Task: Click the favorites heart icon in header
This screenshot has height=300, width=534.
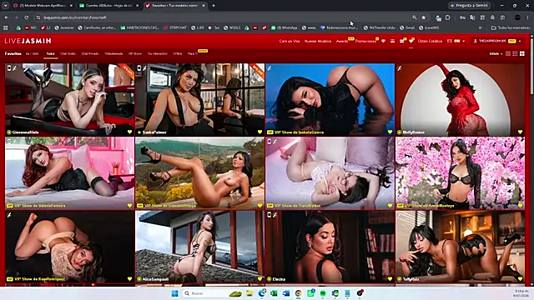Action: 411,41
